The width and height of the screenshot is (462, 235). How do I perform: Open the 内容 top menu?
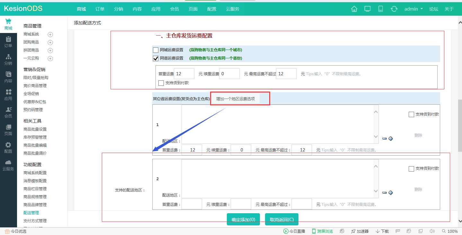[137, 9]
